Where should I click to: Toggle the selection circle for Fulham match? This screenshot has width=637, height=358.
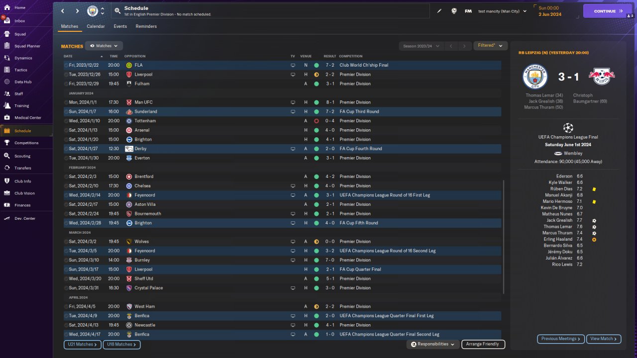tap(66, 84)
